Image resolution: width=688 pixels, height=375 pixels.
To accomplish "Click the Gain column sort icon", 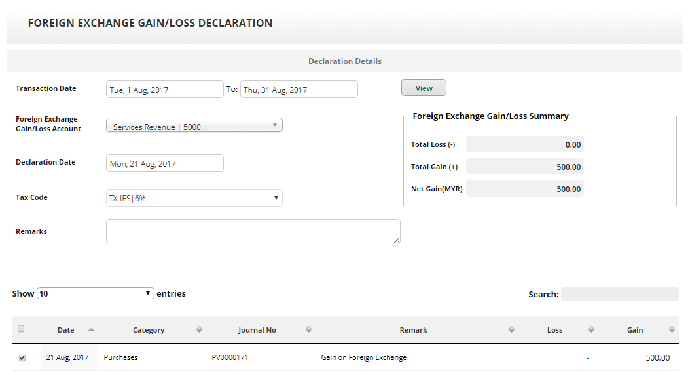I will tap(672, 330).
